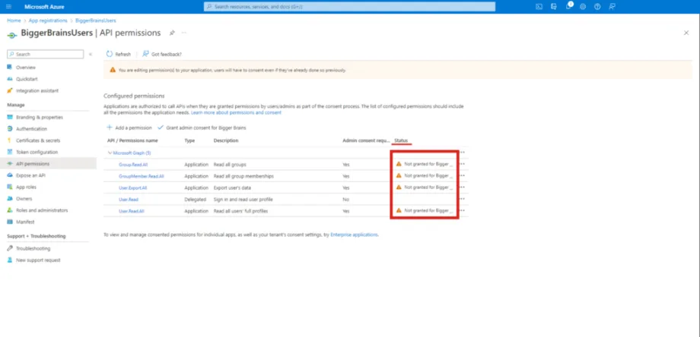This screenshot has width=700, height=337.
Task: Open Owners menu item
Action: [24, 199]
